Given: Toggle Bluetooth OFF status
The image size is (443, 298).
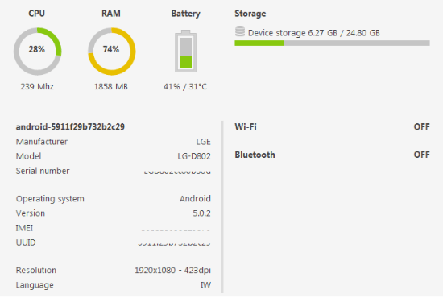Looking at the screenshot, I should (421, 155).
